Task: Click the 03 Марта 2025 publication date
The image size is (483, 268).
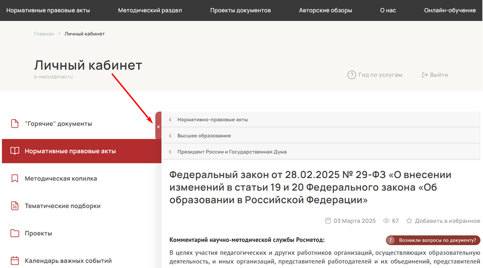Action: click(x=355, y=221)
